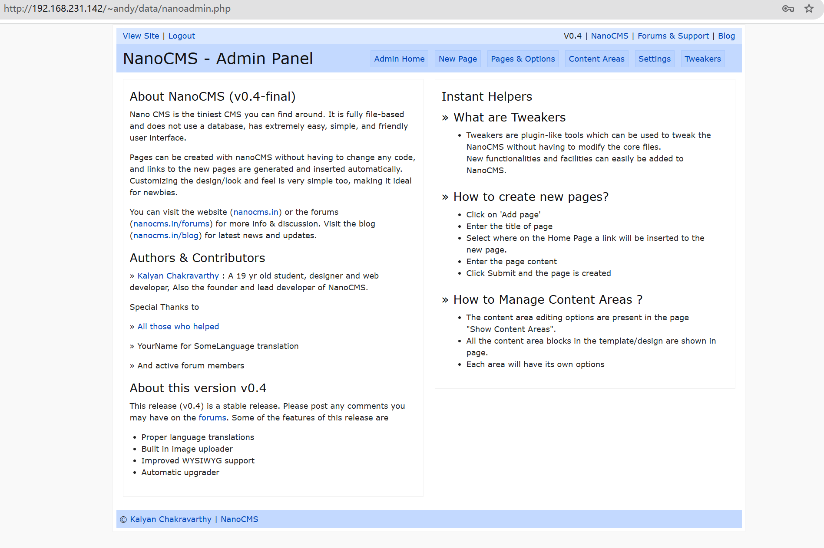Open the NanoCMS link in footer
824x548 pixels.
(239, 519)
